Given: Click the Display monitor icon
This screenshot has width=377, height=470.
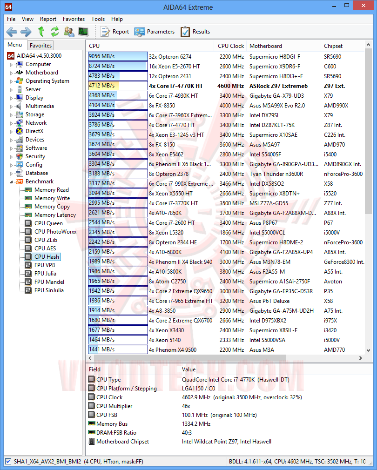Looking at the screenshot, I should pyautogui.click(x=20, y=98).
